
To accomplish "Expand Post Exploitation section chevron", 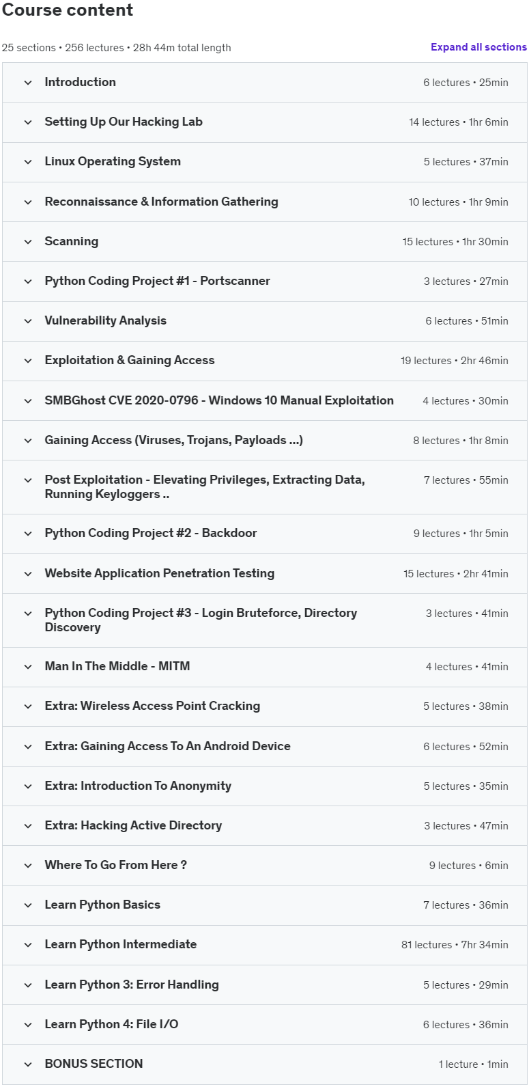I will point(28,480).
